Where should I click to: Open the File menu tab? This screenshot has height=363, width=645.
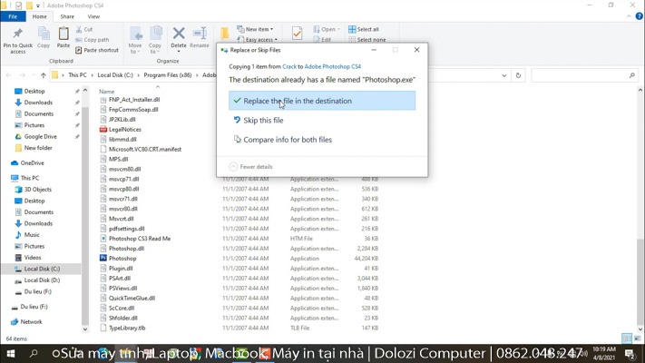13,16
